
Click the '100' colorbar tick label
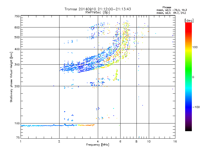click(x=195, y=47)
